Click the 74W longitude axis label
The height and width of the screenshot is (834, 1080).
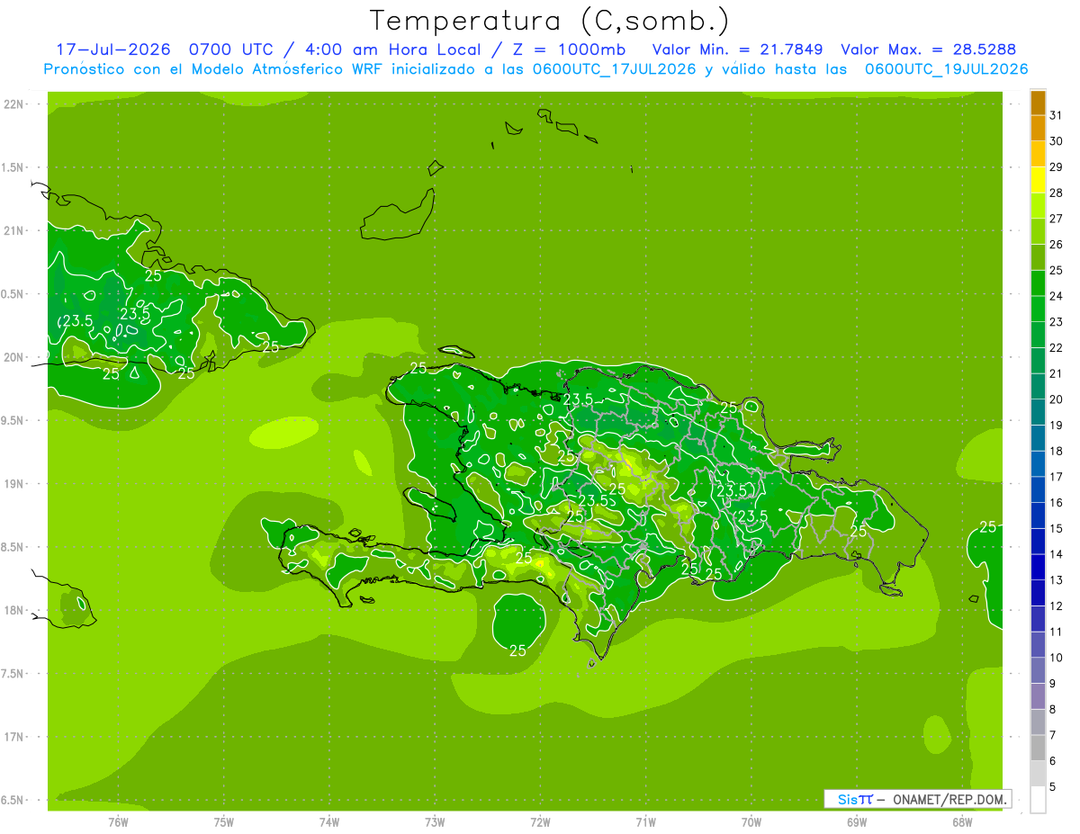(329, 821)
